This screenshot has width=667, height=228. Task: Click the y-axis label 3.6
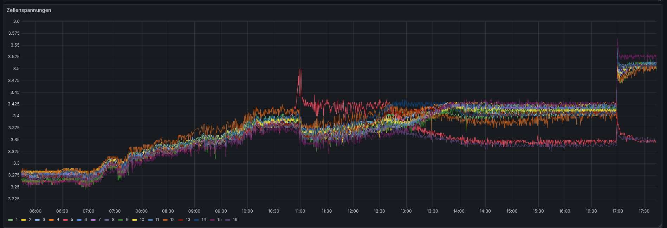pyautogui.click(x=17, y=21)
